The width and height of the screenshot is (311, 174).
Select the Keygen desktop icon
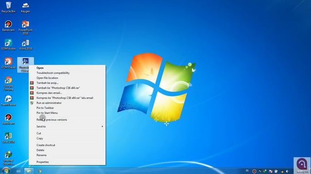25,7
